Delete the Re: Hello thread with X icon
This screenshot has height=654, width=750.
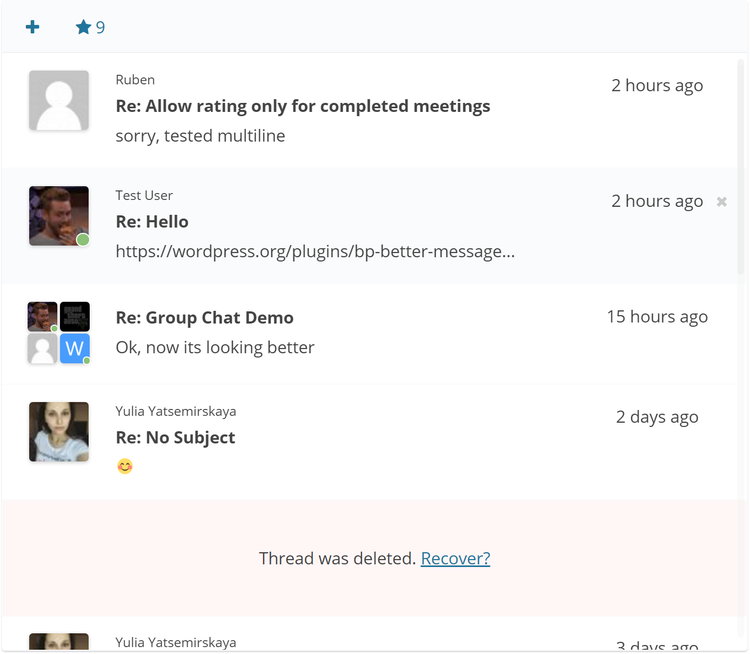(721, 202)
